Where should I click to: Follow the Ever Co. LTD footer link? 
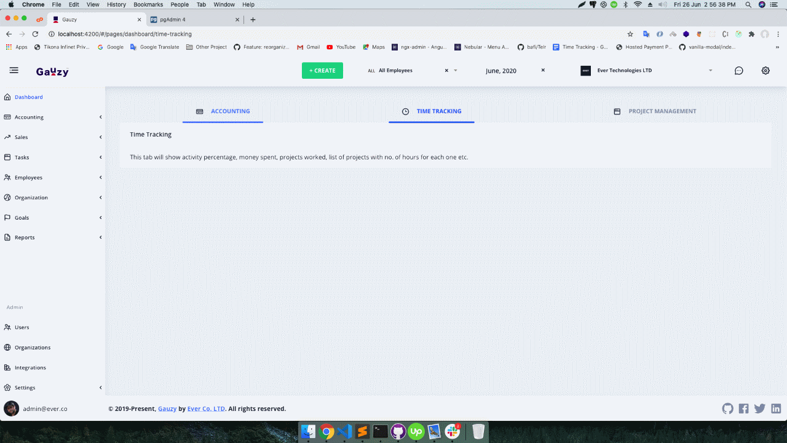click(206, 409)
